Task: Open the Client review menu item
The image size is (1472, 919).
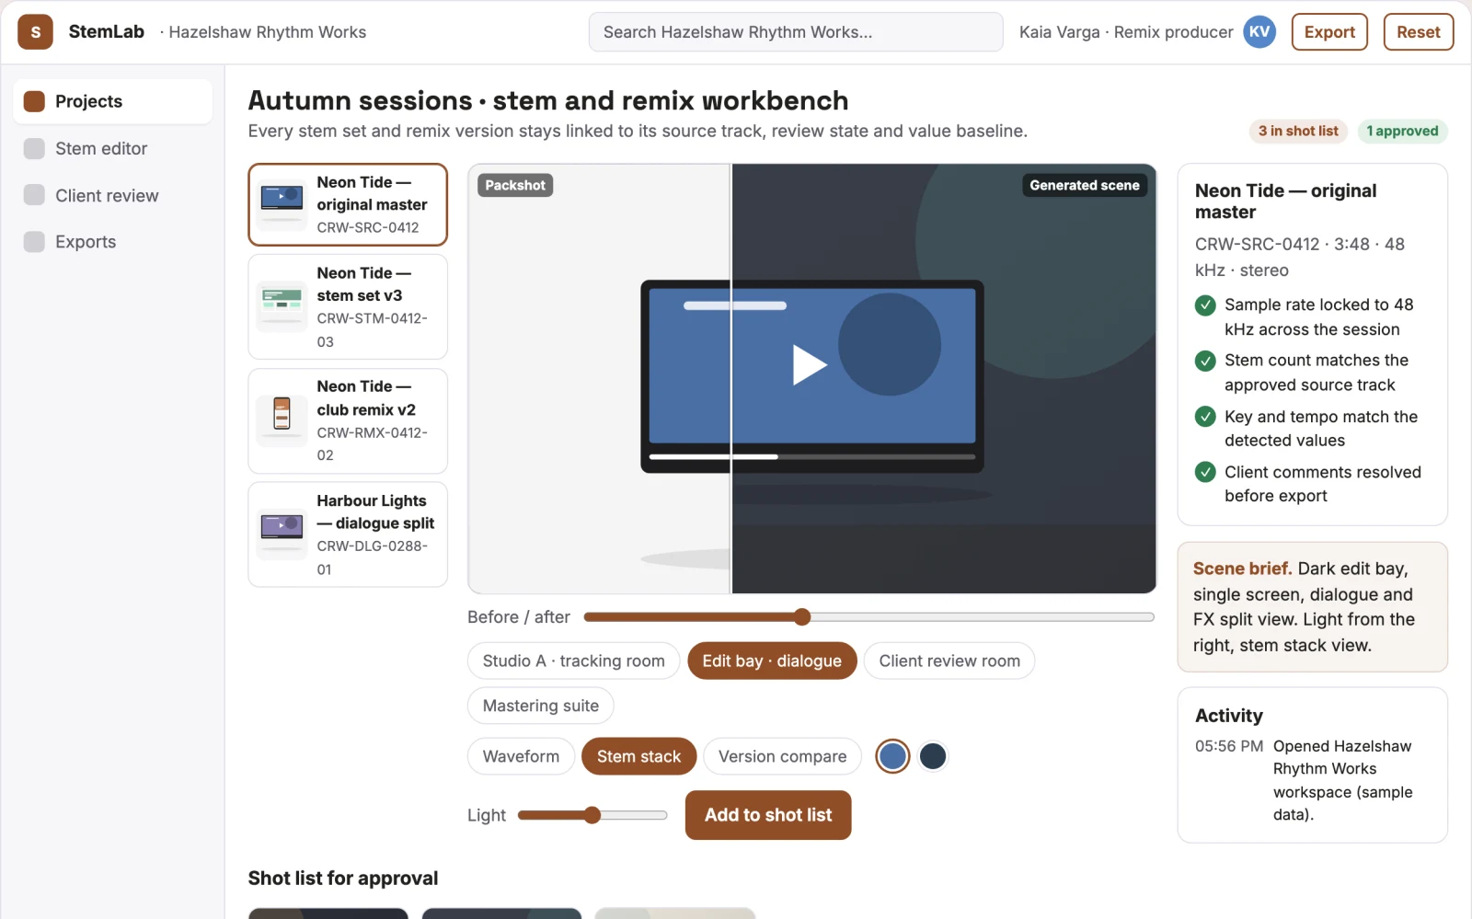Action: click(112, 195)
